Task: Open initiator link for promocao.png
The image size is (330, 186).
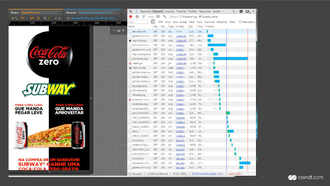Action: [x=181, y=59]
